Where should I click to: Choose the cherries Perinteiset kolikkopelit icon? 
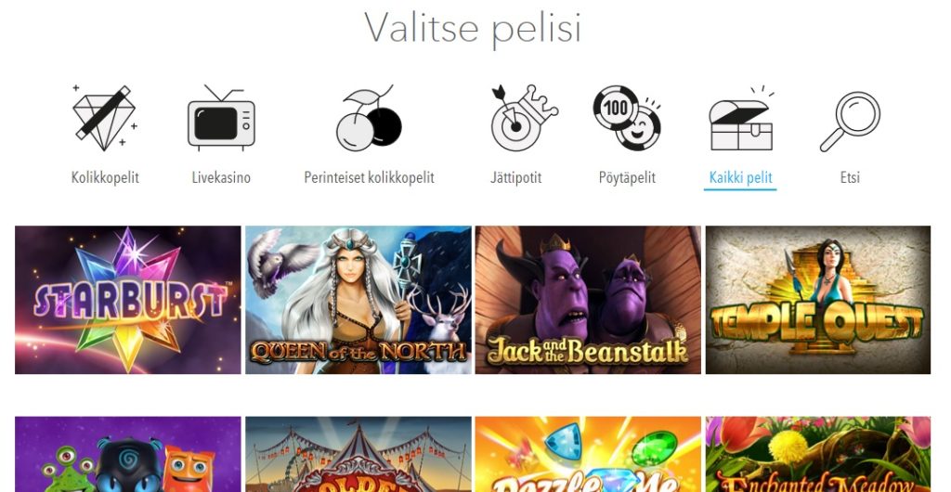369,118
